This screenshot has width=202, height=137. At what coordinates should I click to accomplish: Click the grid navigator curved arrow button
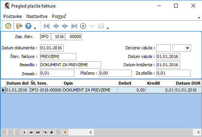[x=45, y=132]
